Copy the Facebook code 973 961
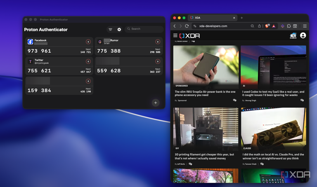Viewport: 317px width, 187px height. 40,51
